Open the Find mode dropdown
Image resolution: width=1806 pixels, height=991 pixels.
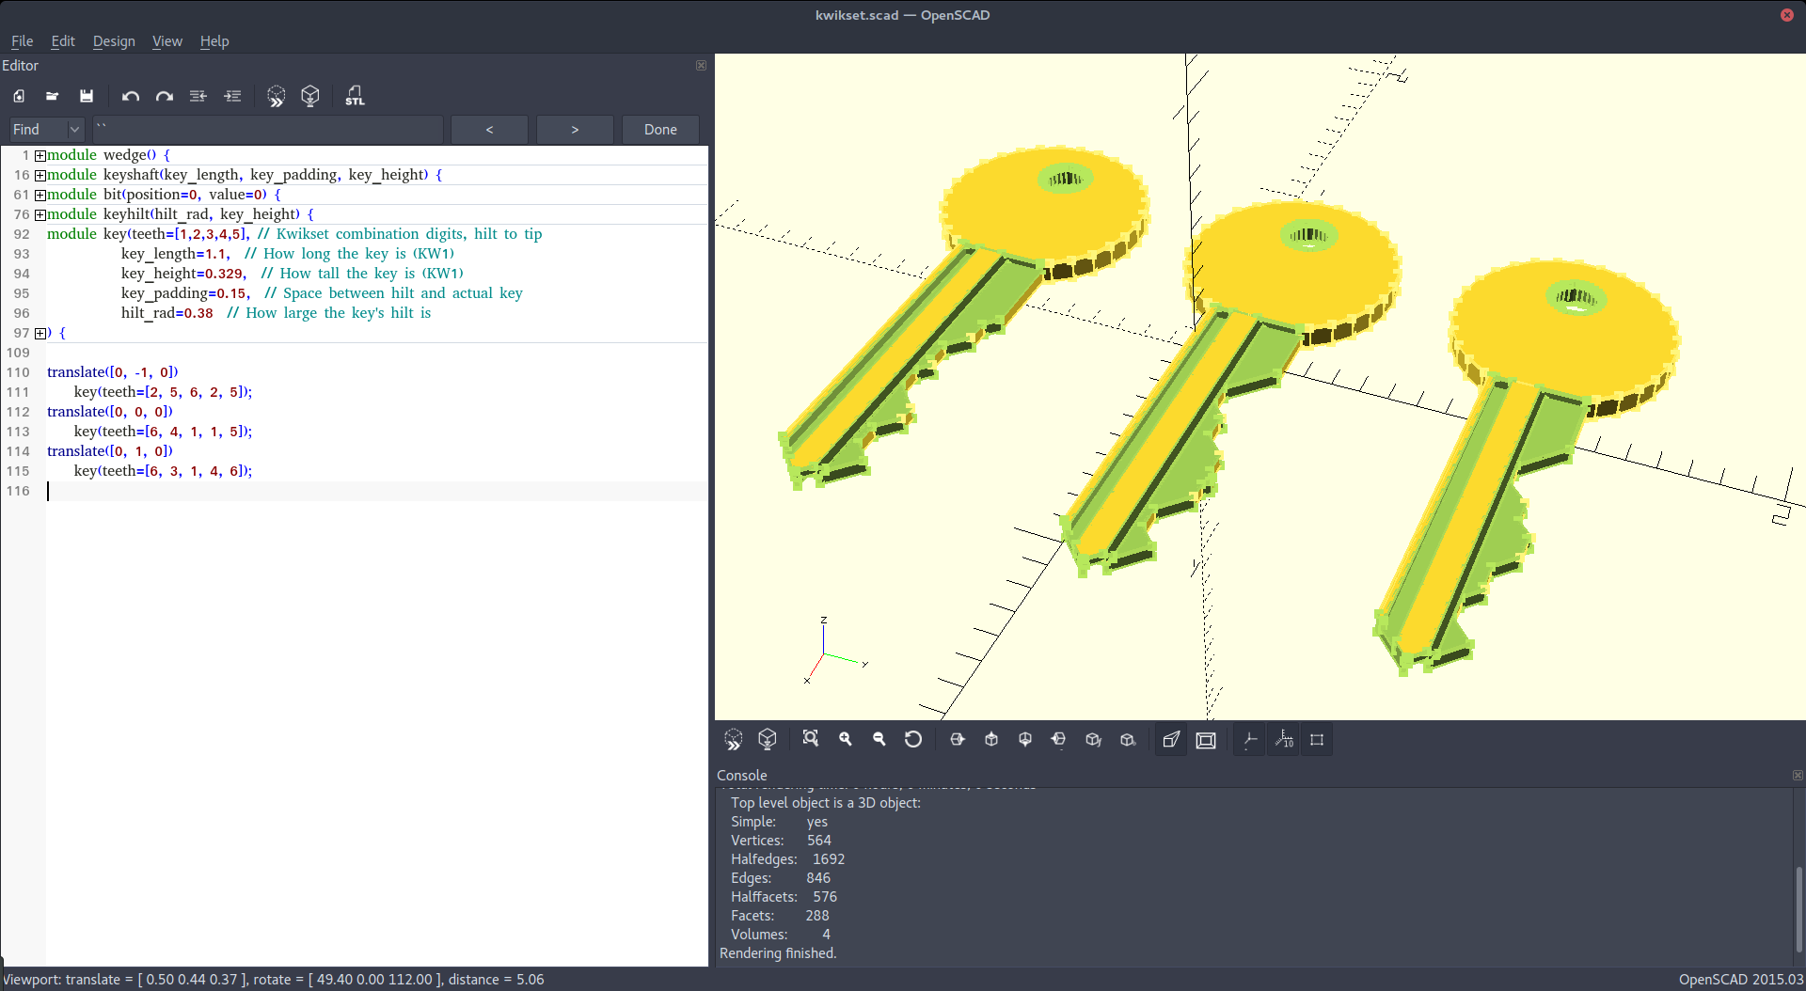(x=47, y=130)
